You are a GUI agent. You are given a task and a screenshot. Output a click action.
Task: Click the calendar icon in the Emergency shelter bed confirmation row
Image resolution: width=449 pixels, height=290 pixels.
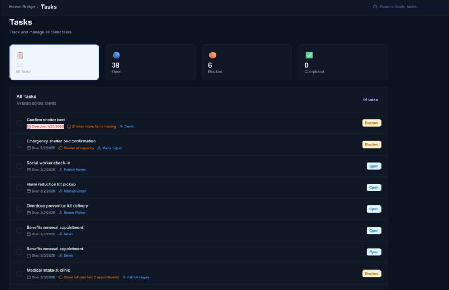coord(28,148)
